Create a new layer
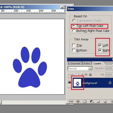The width and height of the screenshot is (113, 113). click(x=105, y=101)
